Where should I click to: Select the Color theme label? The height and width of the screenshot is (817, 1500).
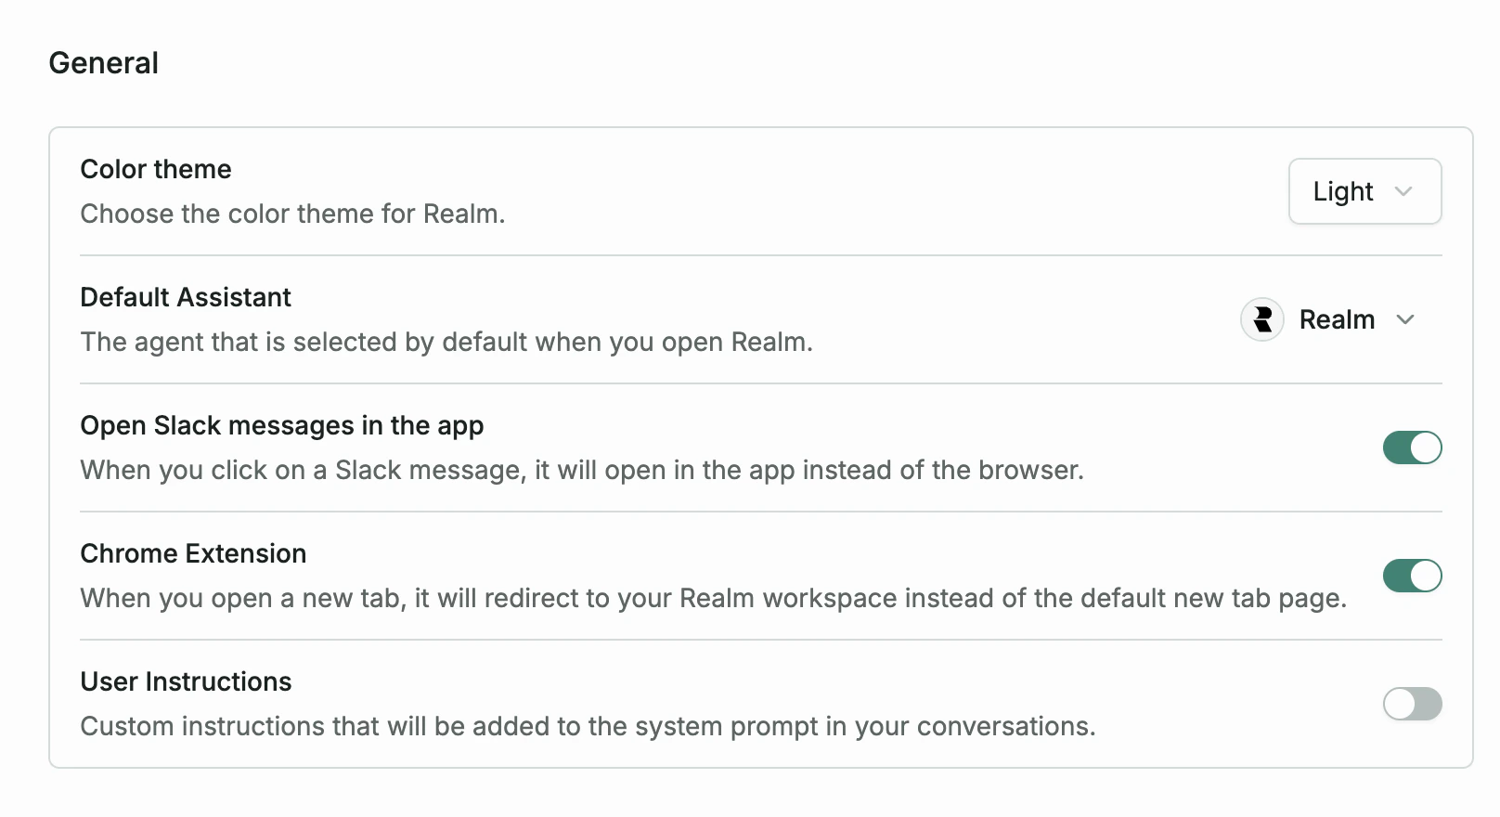coord(155,169)
